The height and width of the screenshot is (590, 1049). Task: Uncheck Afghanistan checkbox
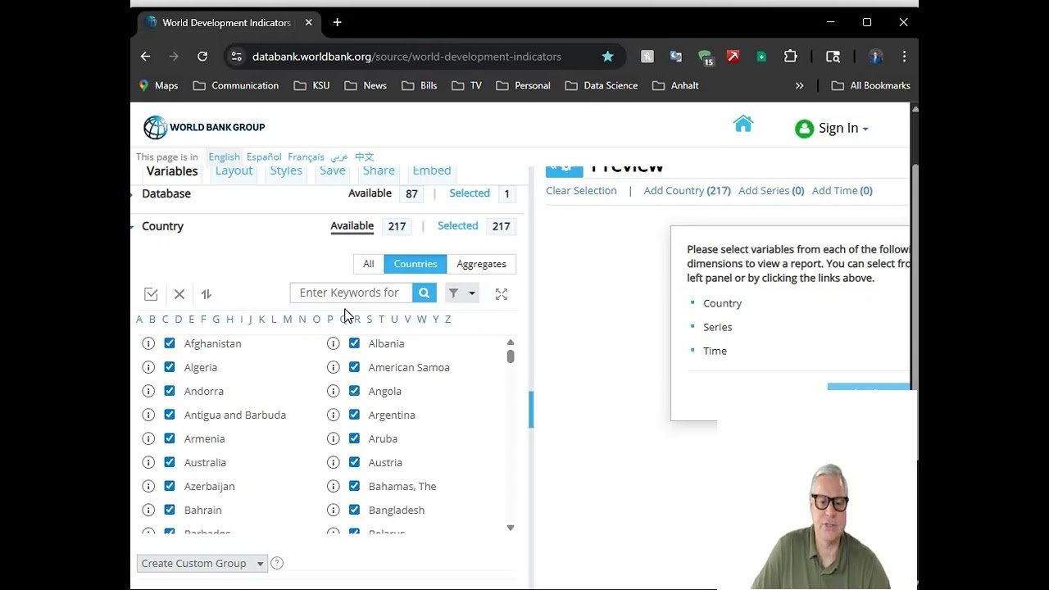170,343
